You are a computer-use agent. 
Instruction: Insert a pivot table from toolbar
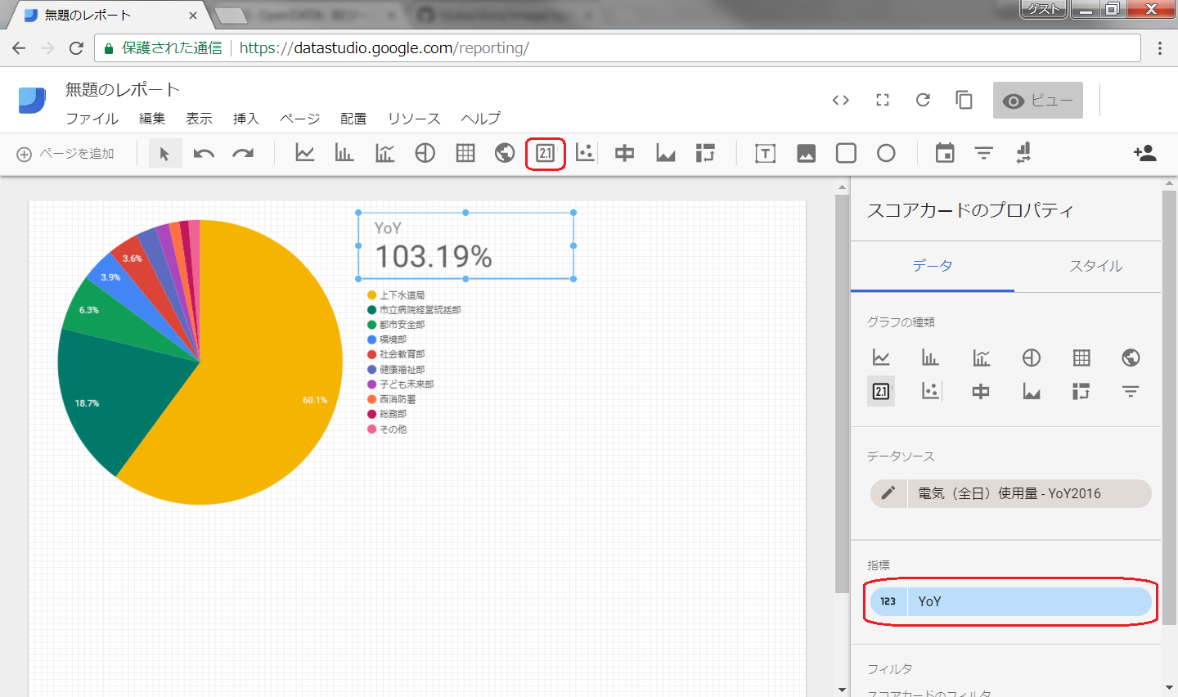point(705,153)
